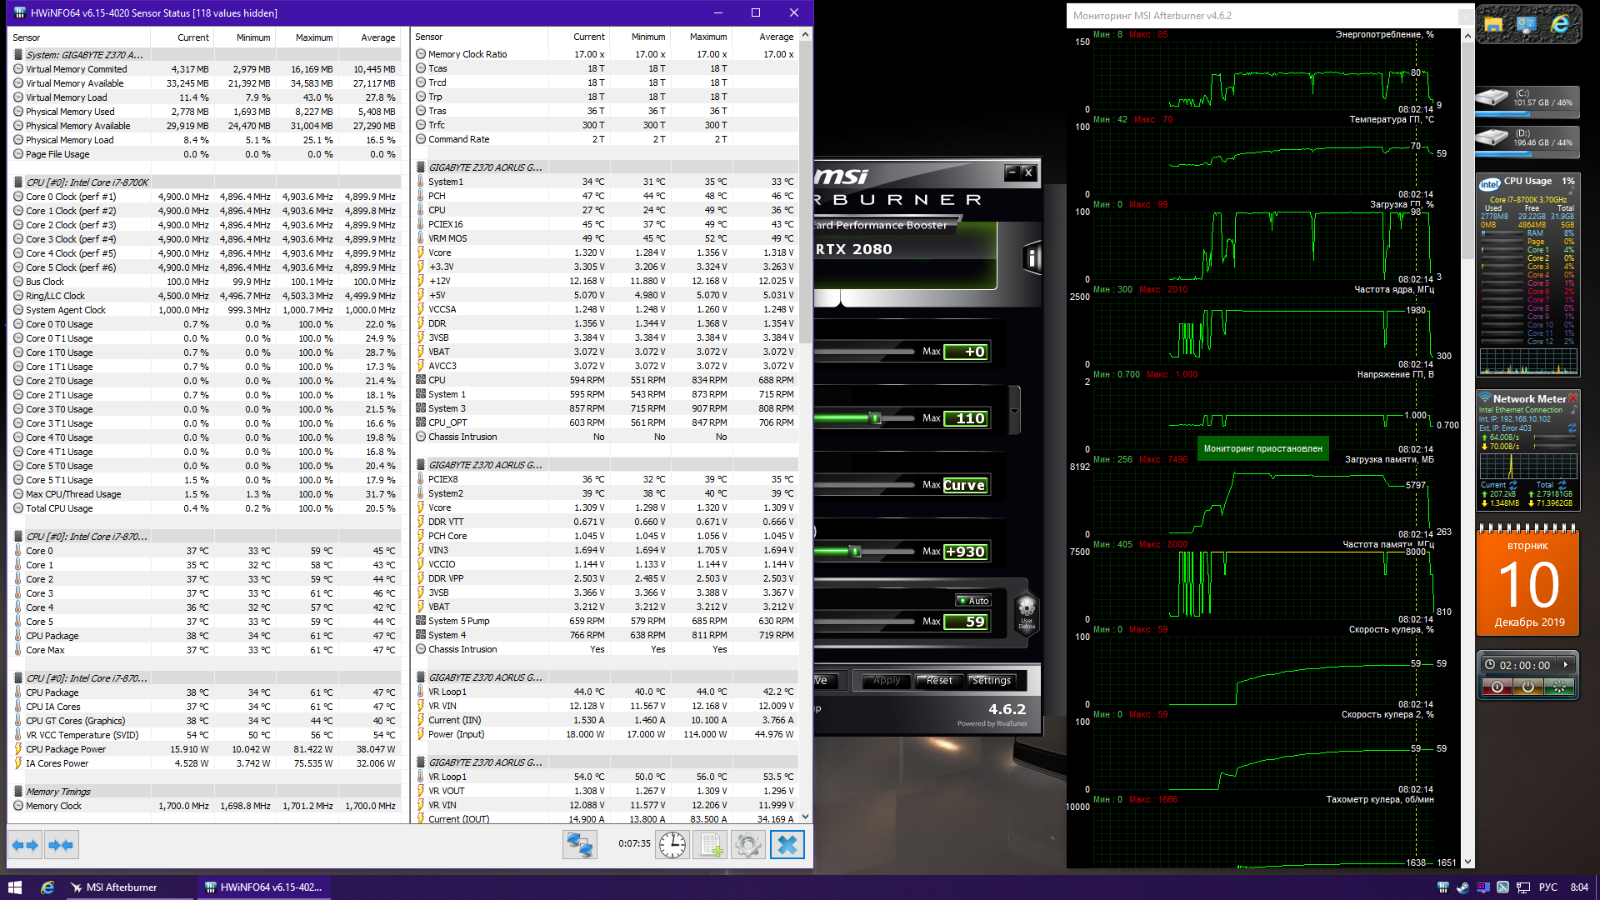The height and width of the screenshot is (900, 1600).
Task: Open Afterburner info 'i' button
Action: click(1032, 258)
